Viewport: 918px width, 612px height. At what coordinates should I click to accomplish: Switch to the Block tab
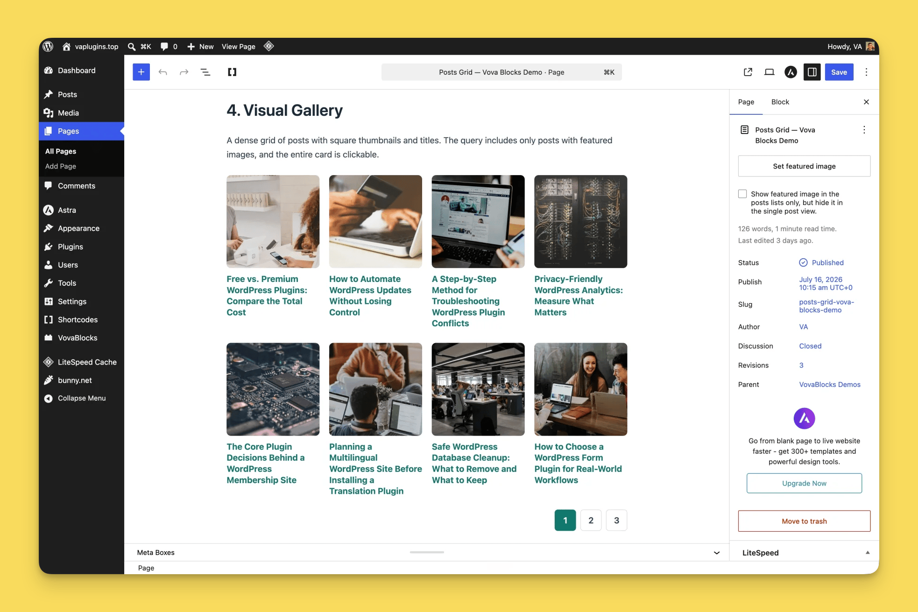[780, 102]
